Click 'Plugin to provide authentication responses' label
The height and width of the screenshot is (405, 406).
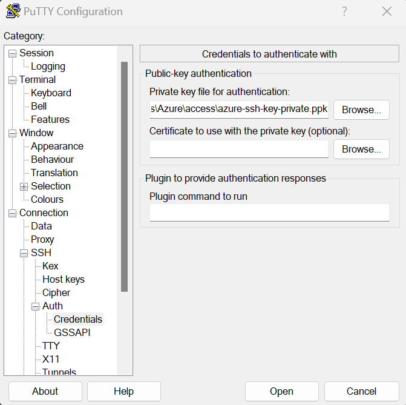pos(235,178)
